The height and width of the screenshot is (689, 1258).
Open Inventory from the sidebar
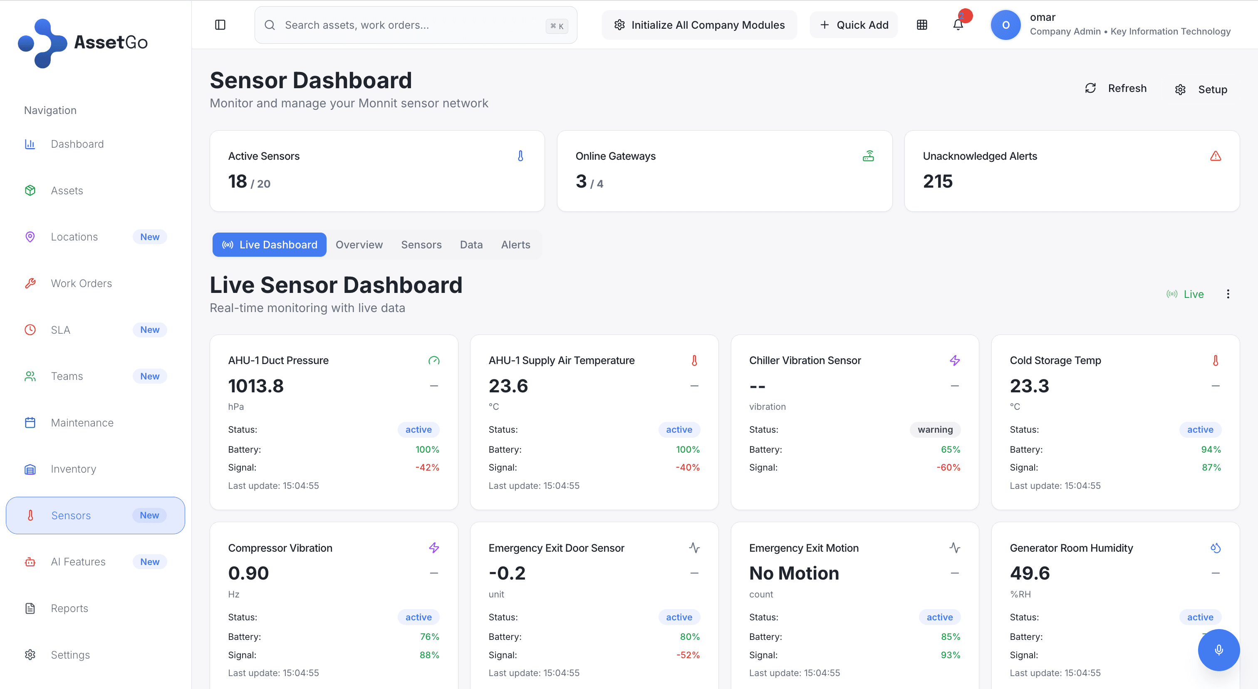point(73,469)
